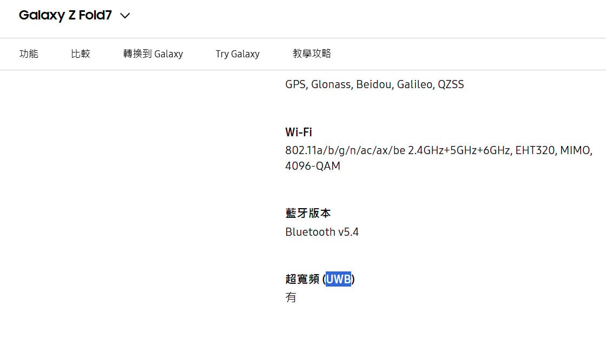
Task: Click the 超寬頻 heading text
Action: [302, 279]
